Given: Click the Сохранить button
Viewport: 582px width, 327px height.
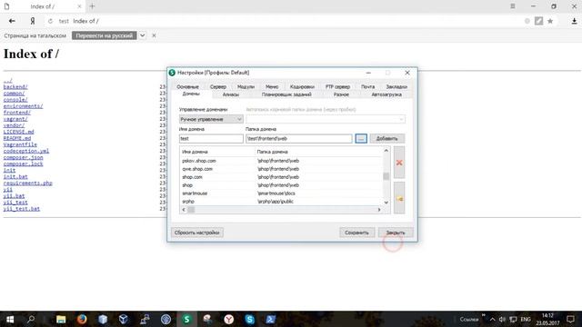Looking at the screenshot, I should (356, 233).
